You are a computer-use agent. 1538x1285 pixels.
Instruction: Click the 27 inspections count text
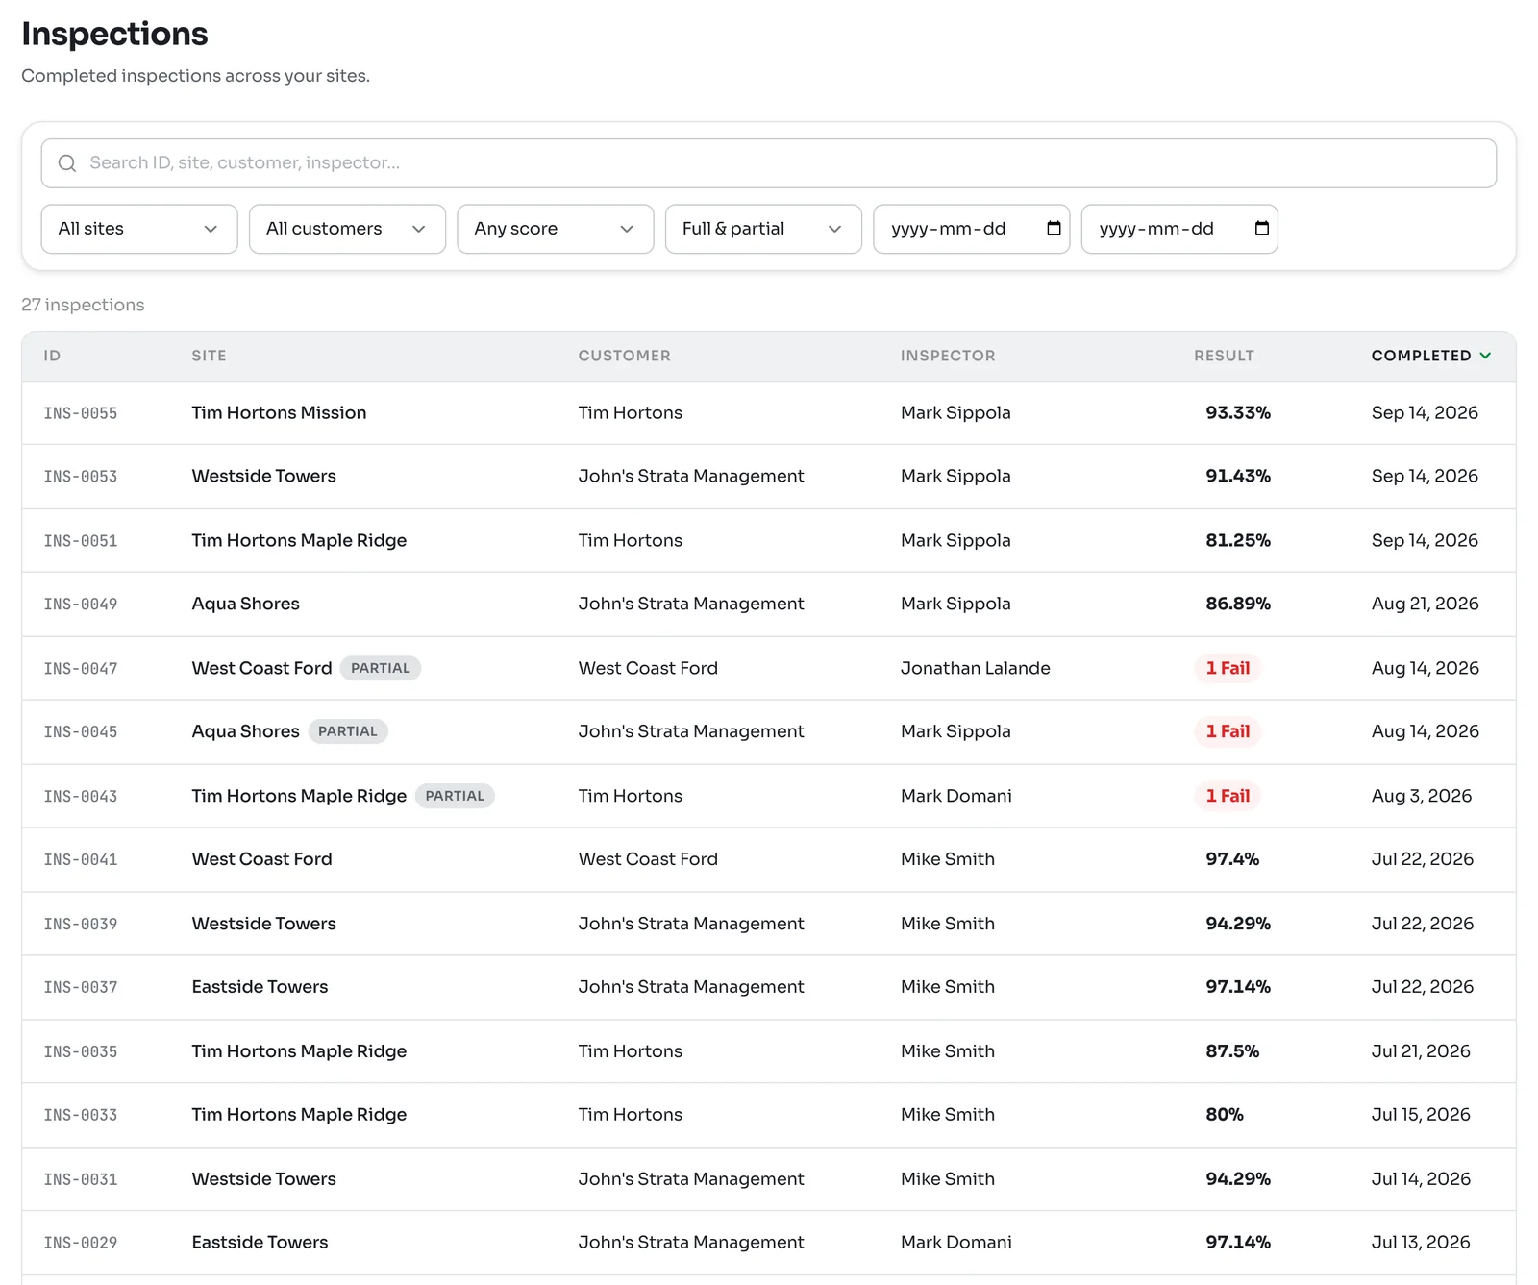click(x=83, y=306)
